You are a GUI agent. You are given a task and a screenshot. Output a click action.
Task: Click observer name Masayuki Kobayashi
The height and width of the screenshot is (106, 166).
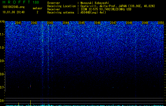click(95, 3)
